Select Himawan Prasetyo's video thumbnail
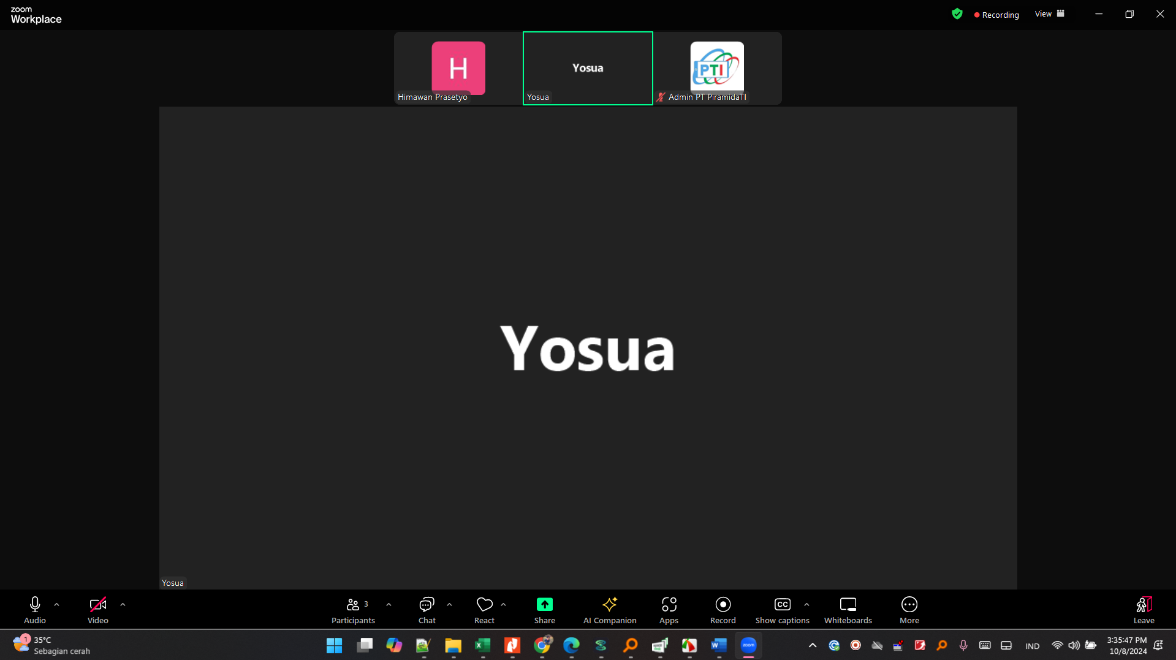 click(458, 69)
